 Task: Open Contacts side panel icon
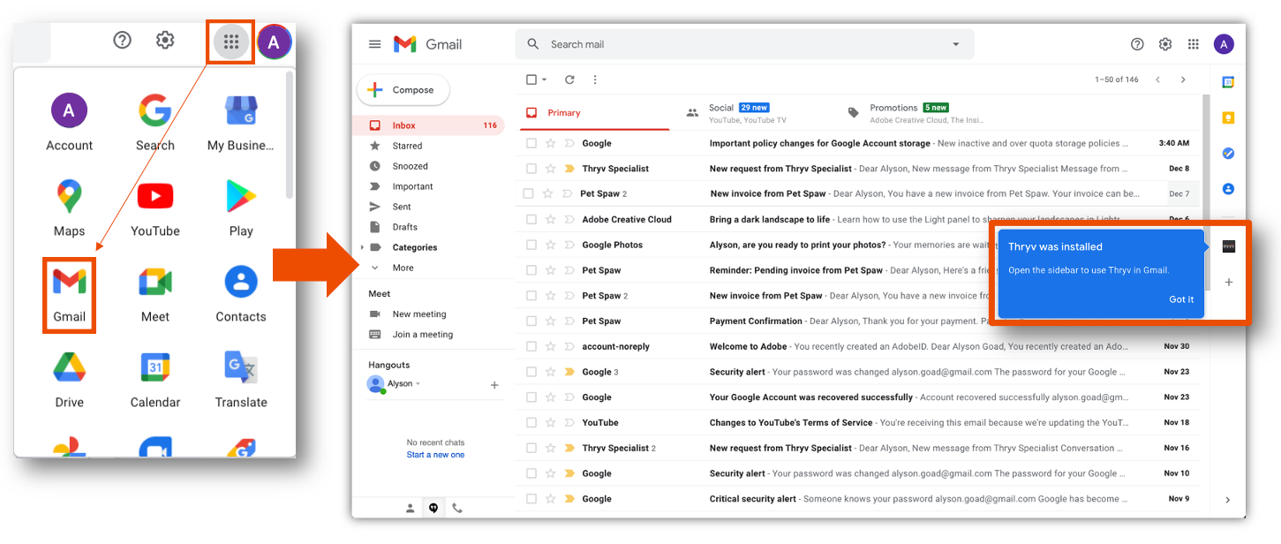pyautogui.click(x=1228, y=189)
